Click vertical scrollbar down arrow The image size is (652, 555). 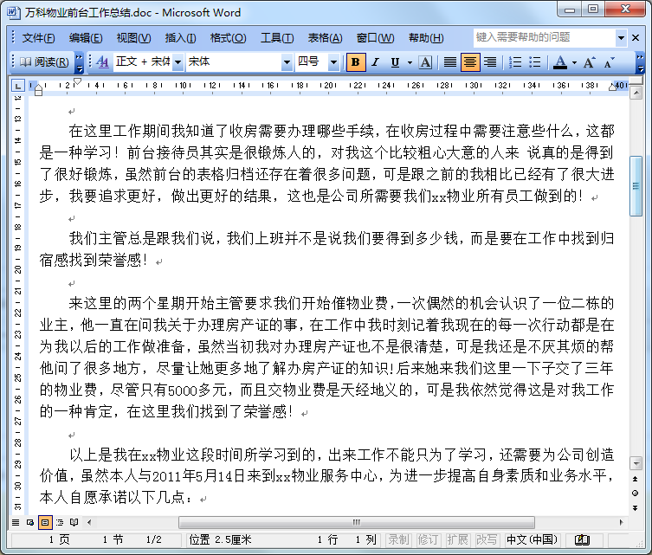[x=636, y=462]
